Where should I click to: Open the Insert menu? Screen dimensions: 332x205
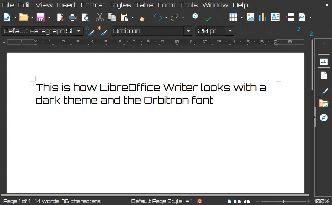point(67,5)
